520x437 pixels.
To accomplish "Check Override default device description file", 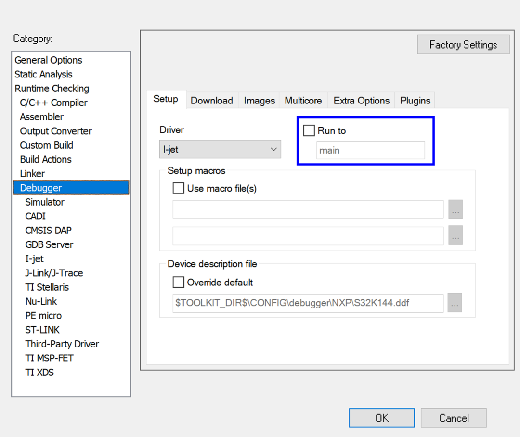I will [178, 283].
